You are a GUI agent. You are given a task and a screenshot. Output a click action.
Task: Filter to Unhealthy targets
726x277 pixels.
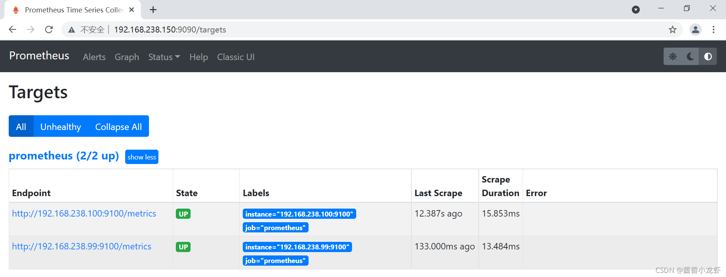pos(61,126)
